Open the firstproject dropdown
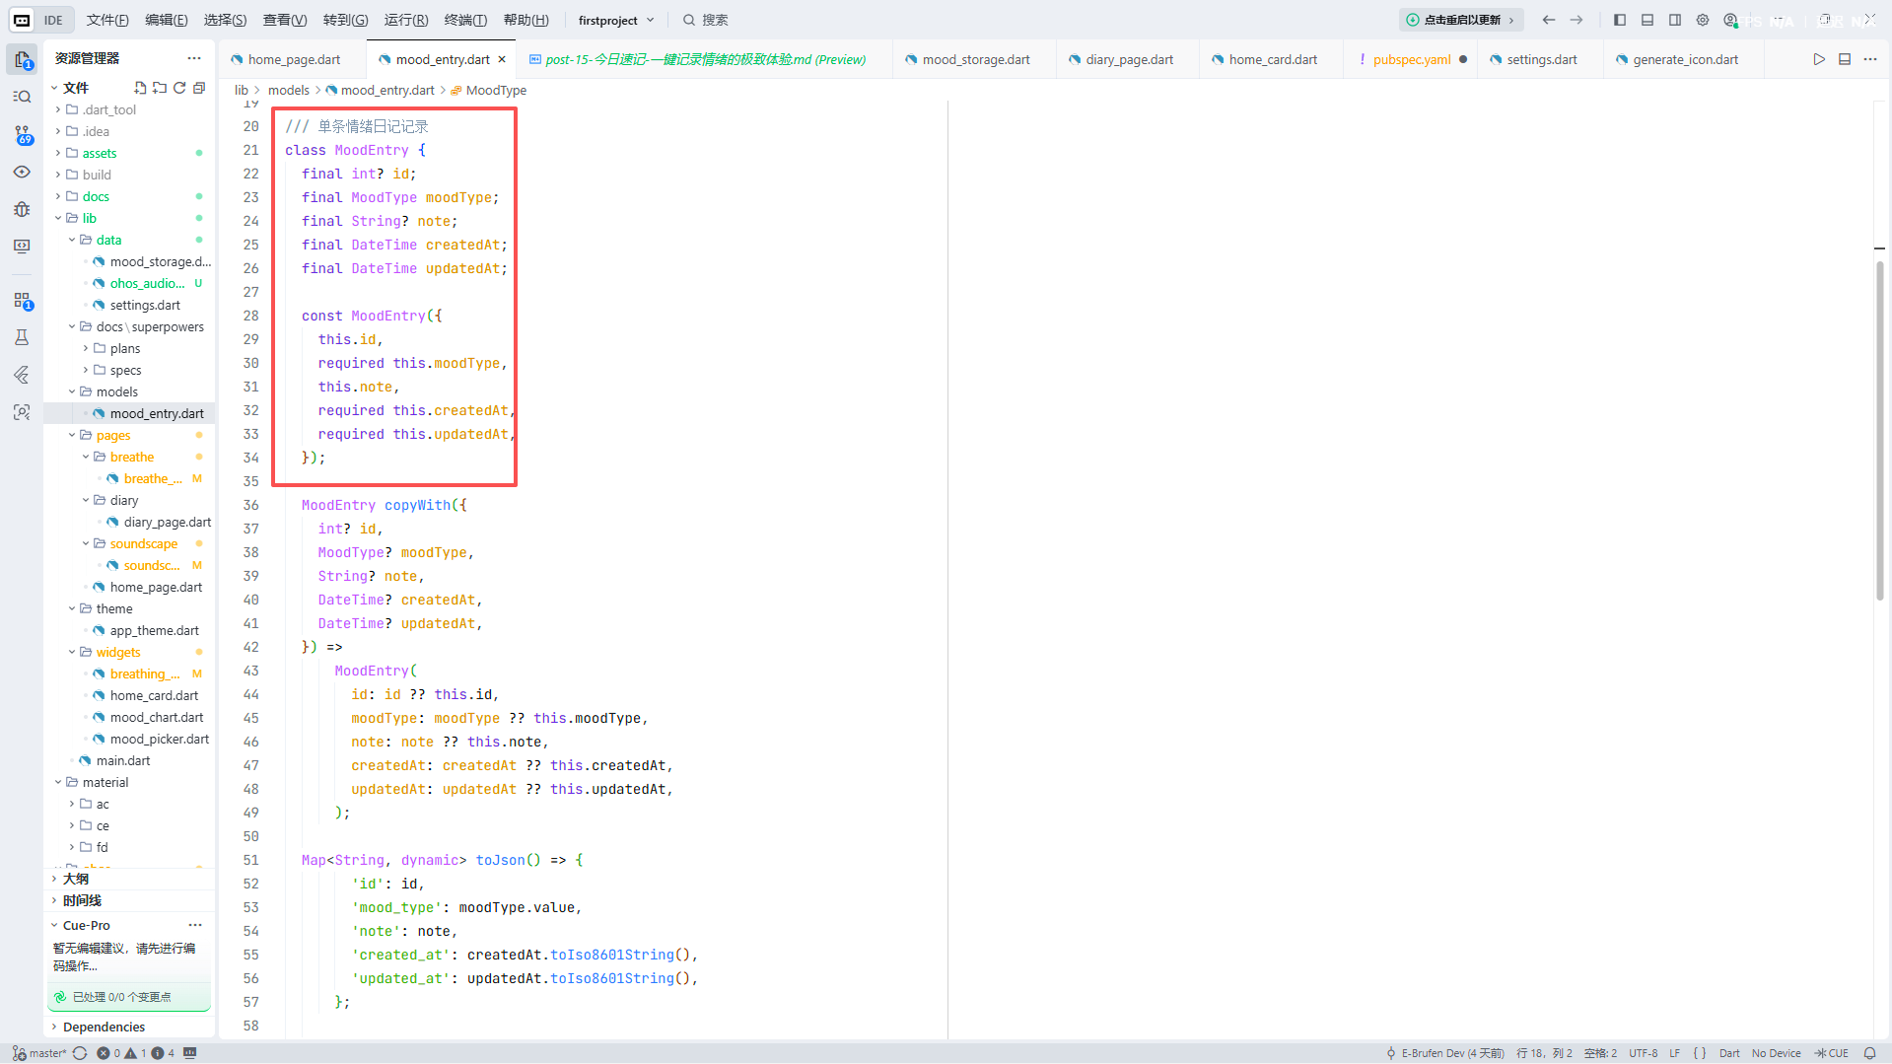 (616, 20)
